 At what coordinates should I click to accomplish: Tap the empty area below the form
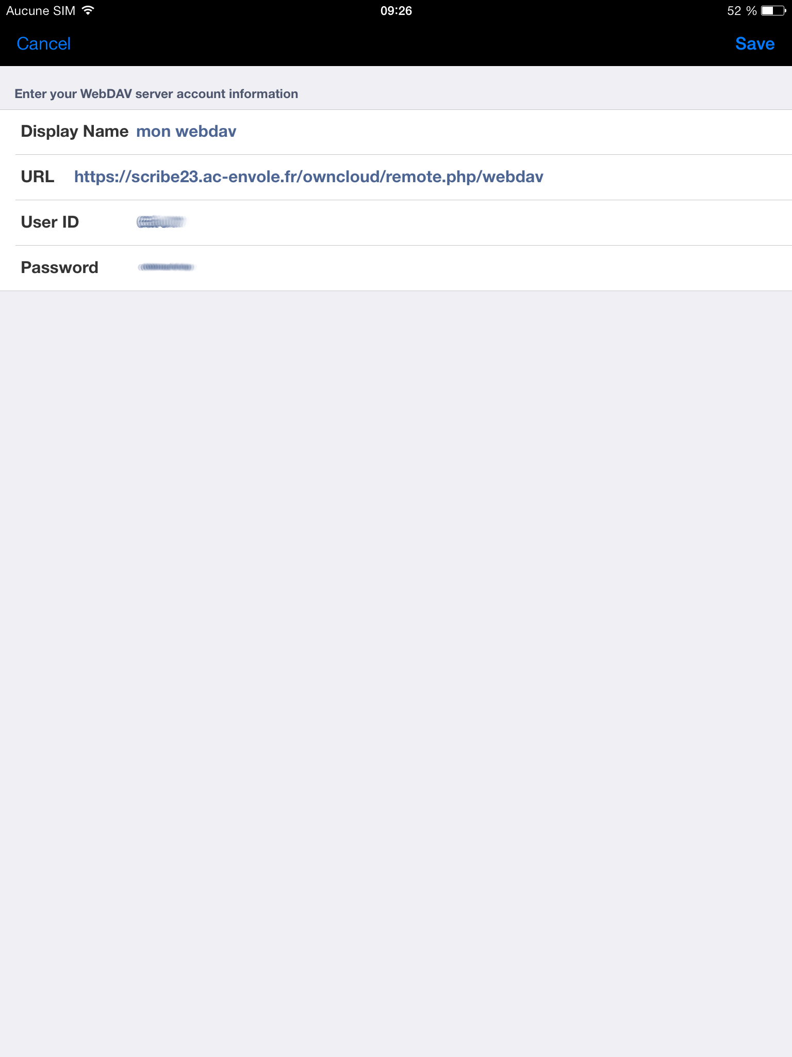[396, 671]
